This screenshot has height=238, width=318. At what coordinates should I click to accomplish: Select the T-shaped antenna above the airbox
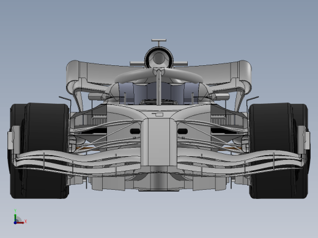tap(159, 43)
